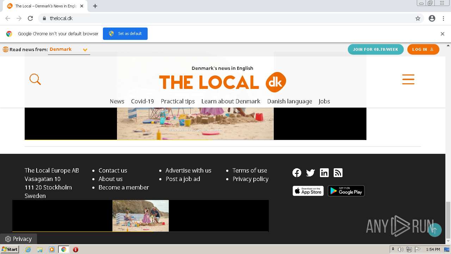Visit The Local Twitter icon
The image size is (451, 254).
tap(310, 173)
